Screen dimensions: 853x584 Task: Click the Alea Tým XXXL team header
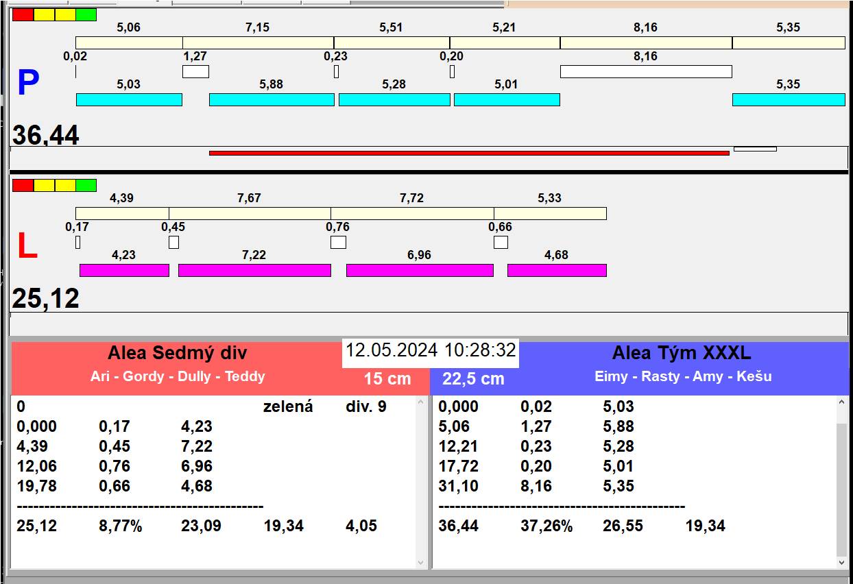pyautogui.click(x=681, y=354)
